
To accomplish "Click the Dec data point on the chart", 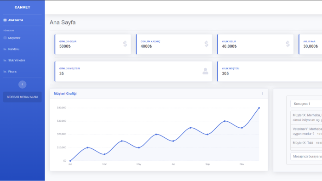I will [x=259, y=108].
